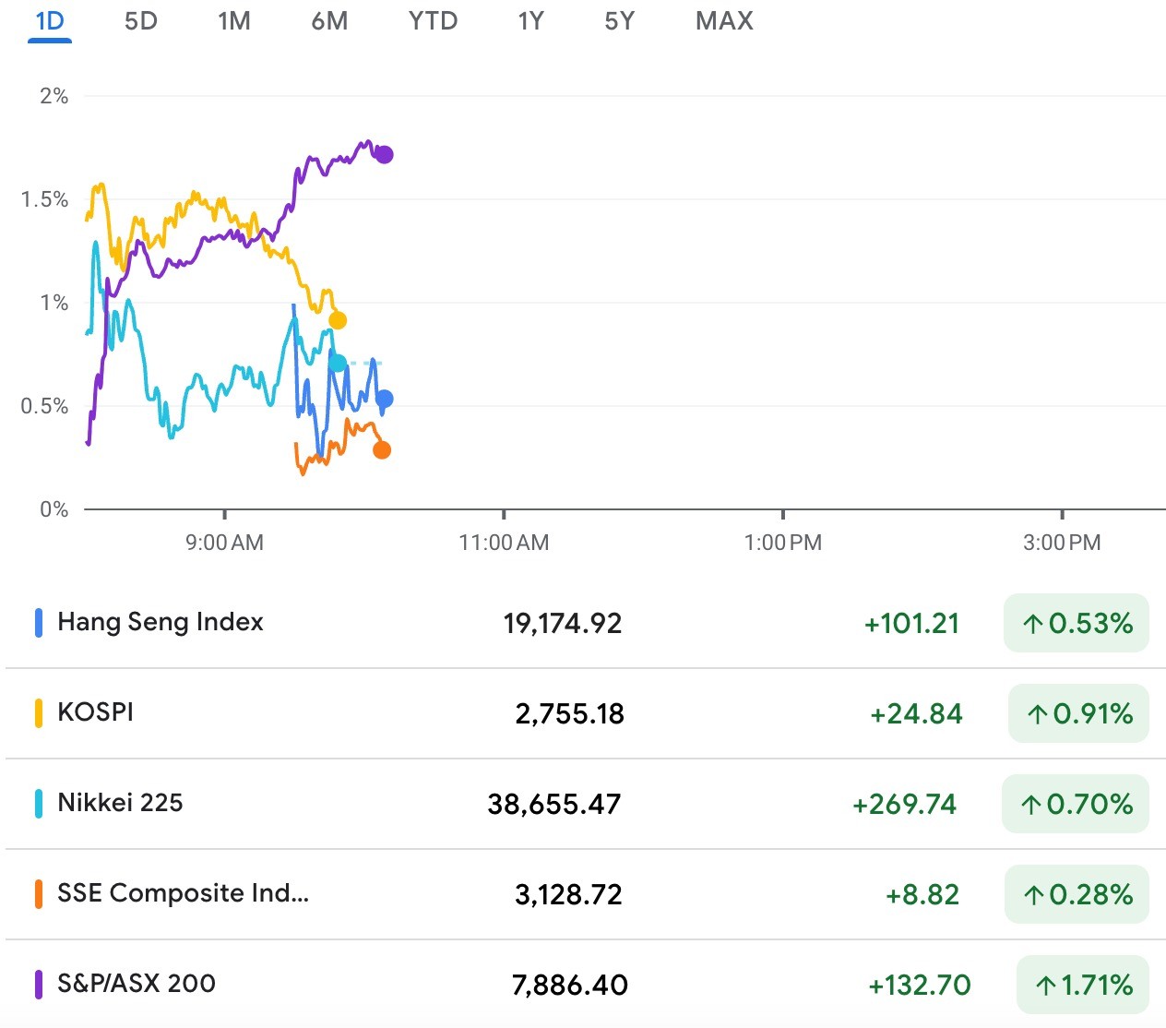Click the +269.74 point change value

click(x=904, y=805)
